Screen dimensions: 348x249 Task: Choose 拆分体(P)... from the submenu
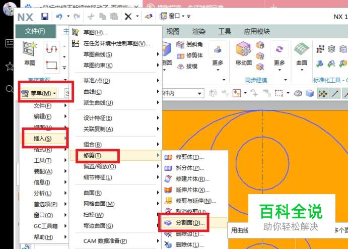point(194,168)
